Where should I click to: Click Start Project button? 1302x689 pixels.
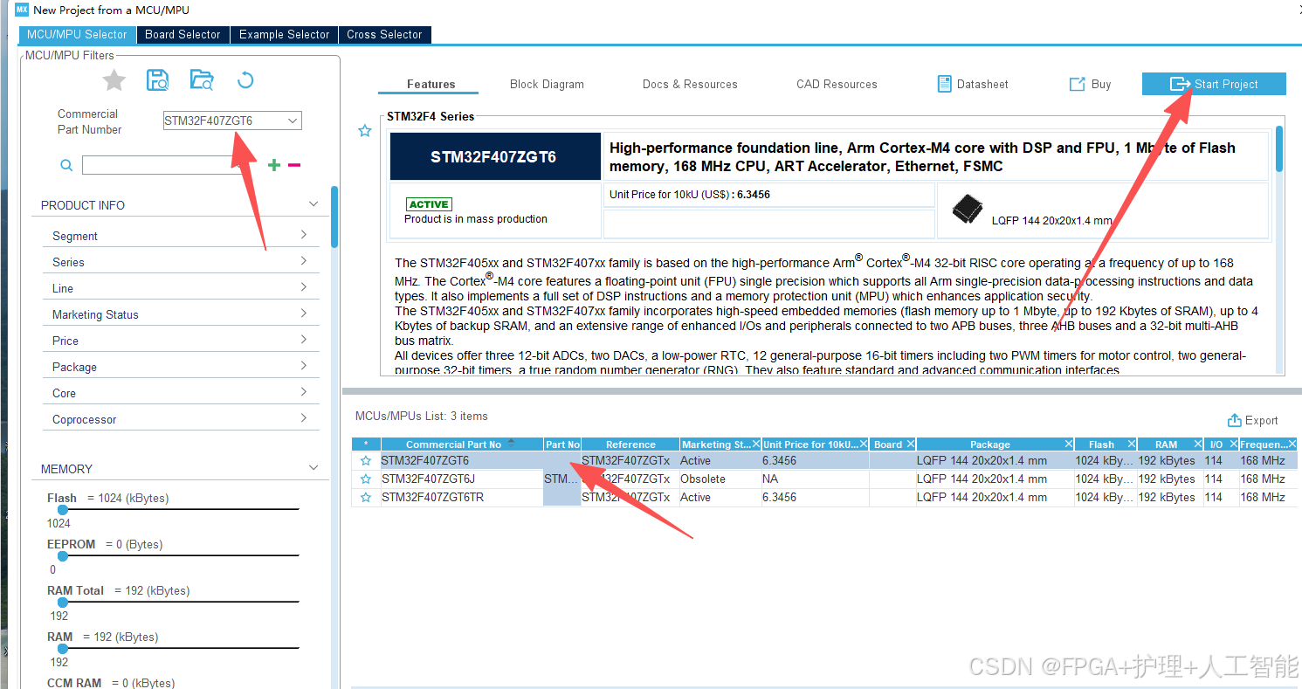(x=1214, y=84)
